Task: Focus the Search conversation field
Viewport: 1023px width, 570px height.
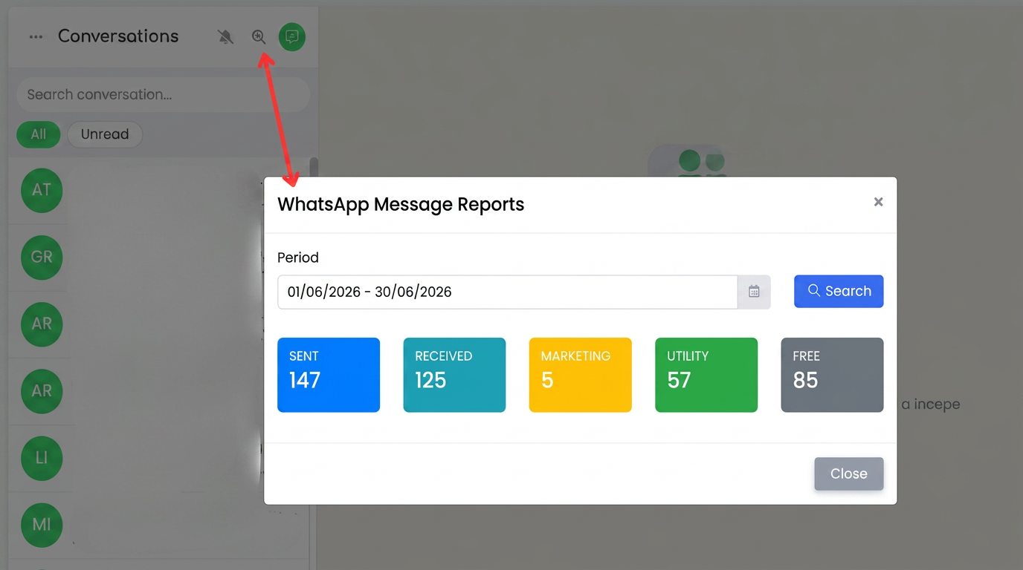Action: point(163,94)
